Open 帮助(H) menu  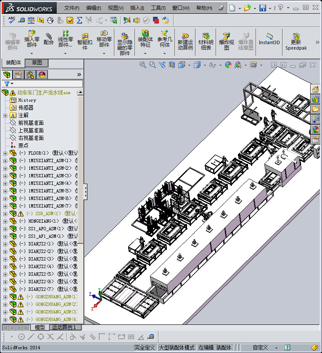(204, 8)
